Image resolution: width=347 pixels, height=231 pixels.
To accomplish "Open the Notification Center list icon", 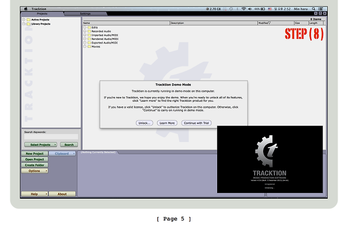I will 320,9.
